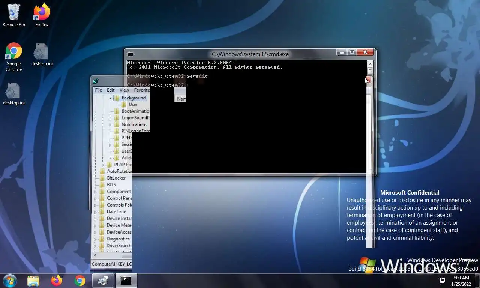The height and width of the screenshot is (288, 480).
Task: Expand the Component registry key
Action: (96, 192)
